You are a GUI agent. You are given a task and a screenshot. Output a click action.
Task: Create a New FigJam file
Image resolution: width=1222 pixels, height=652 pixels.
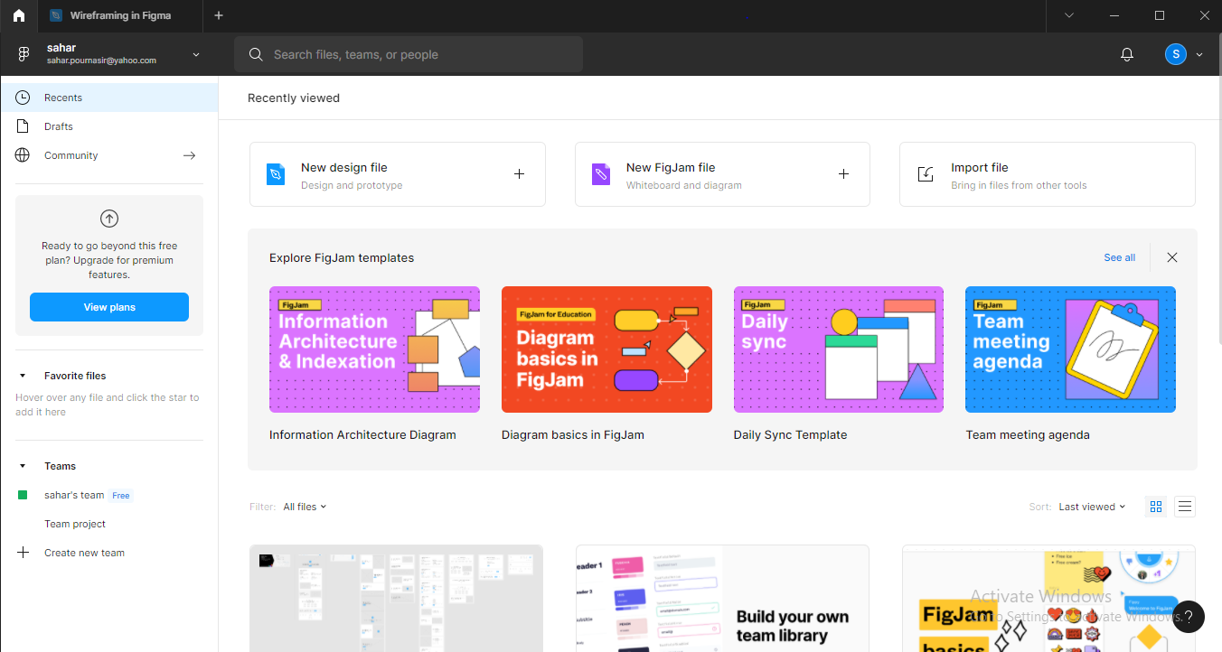coord(722,174)
